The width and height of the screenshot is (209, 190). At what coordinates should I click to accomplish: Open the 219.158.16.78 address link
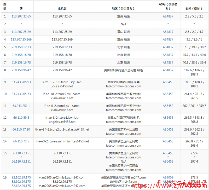click(21, 62)
